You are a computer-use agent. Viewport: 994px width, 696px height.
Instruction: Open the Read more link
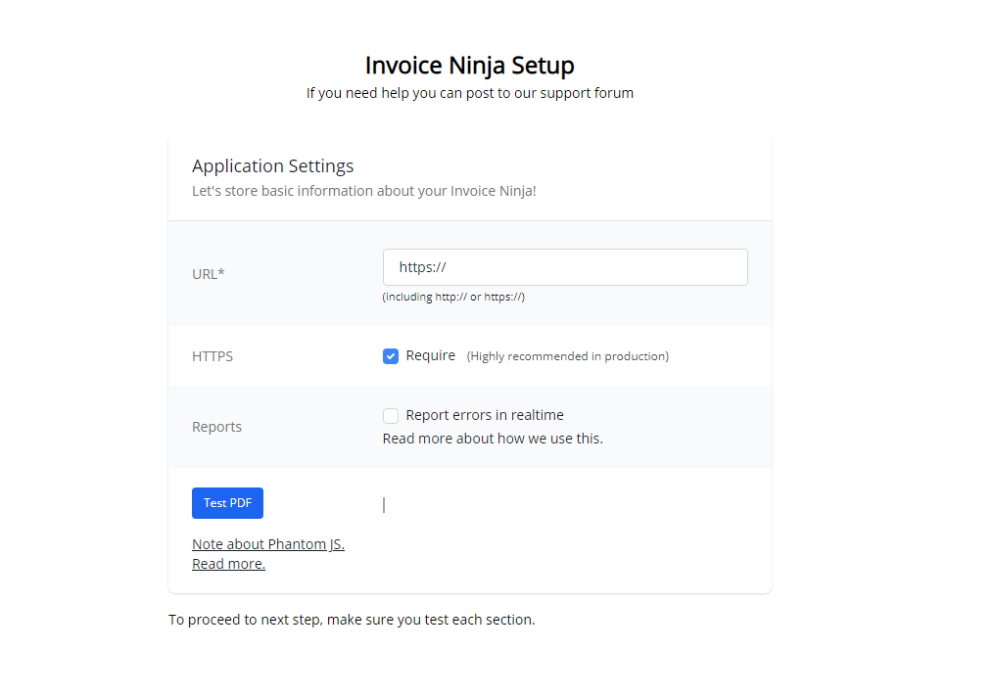228,564
